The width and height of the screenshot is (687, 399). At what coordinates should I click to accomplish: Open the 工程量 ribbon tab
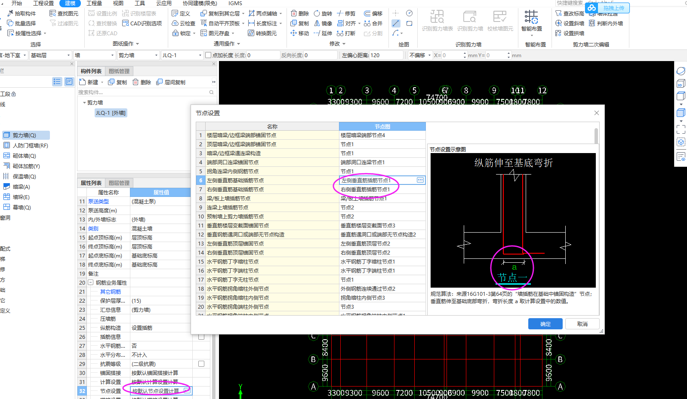94,3
